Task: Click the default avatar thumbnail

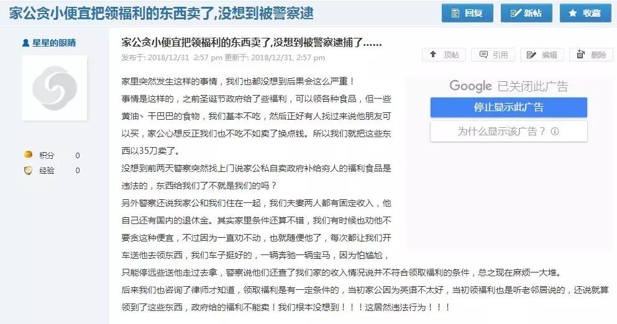Action: pos(54,88)
